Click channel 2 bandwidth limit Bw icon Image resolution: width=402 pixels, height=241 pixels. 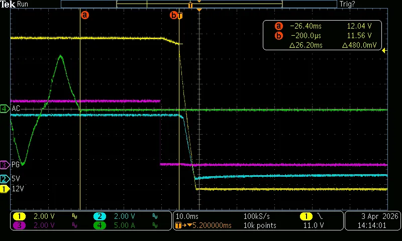[x=155, y=217]
